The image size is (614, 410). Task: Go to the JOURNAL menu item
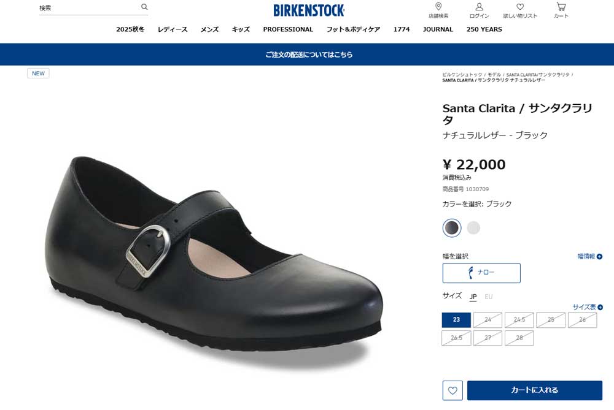click(438, 29)
